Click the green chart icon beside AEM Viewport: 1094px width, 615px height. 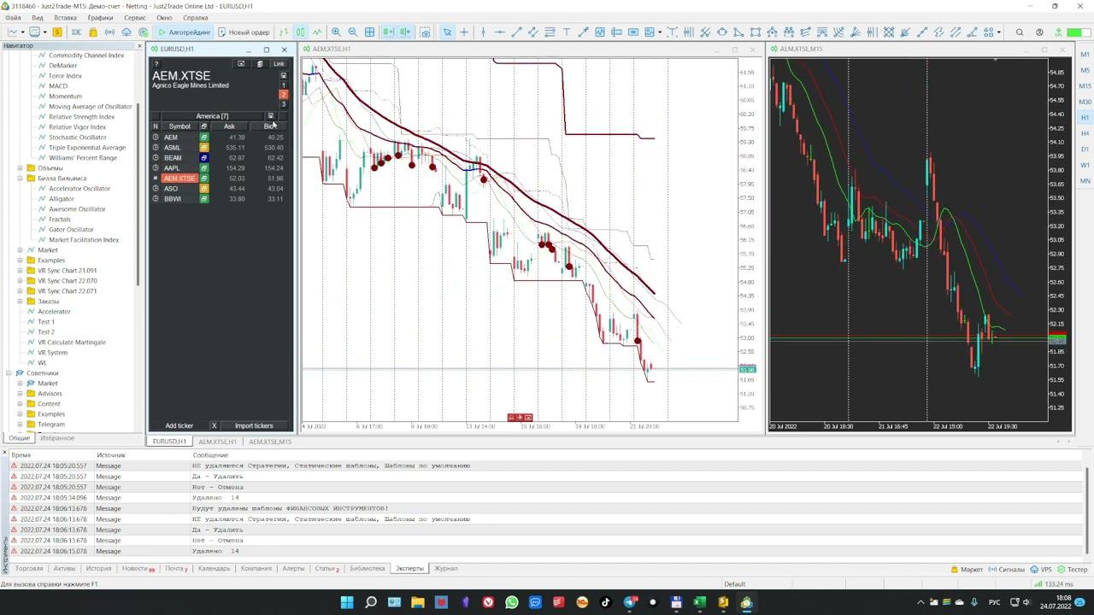coord(204,138)
